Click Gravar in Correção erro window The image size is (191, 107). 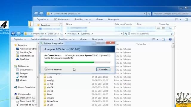(x=99, y=19)
